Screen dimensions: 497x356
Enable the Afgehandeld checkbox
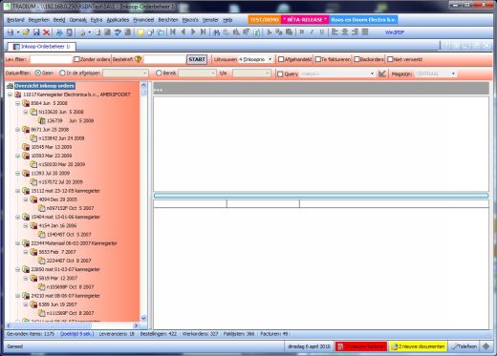281,59
